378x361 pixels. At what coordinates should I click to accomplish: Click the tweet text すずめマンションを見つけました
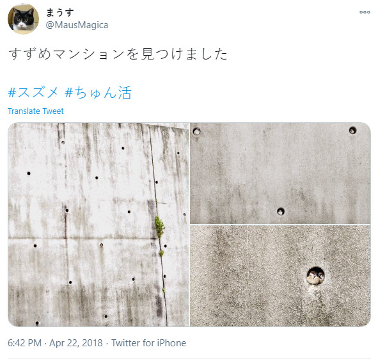tap(118, 54)
